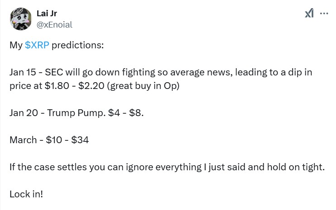The image size is (336, 210).
Task: Click the Lock in! closing line
Action: [26, 194]
